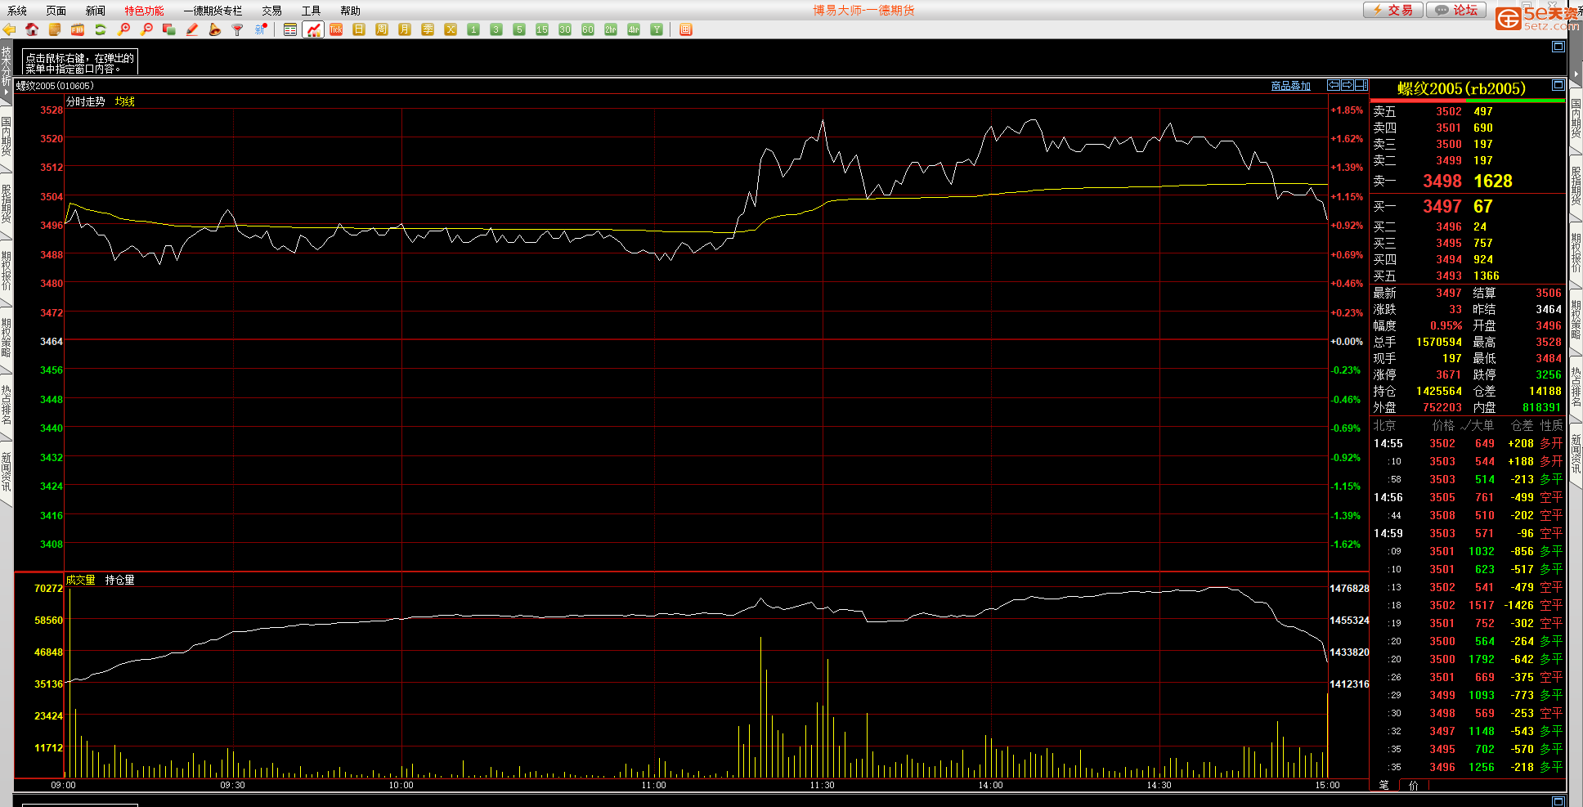The width and height of the screenshot is (1583, 807).
Task: Toggle the chart side panel layout icon
Action: [1361, 85]
